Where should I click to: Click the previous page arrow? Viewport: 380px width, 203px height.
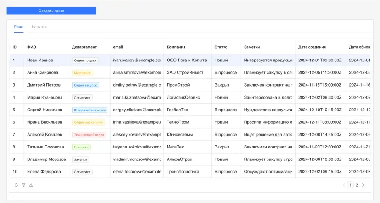click(x=344, y=185)
